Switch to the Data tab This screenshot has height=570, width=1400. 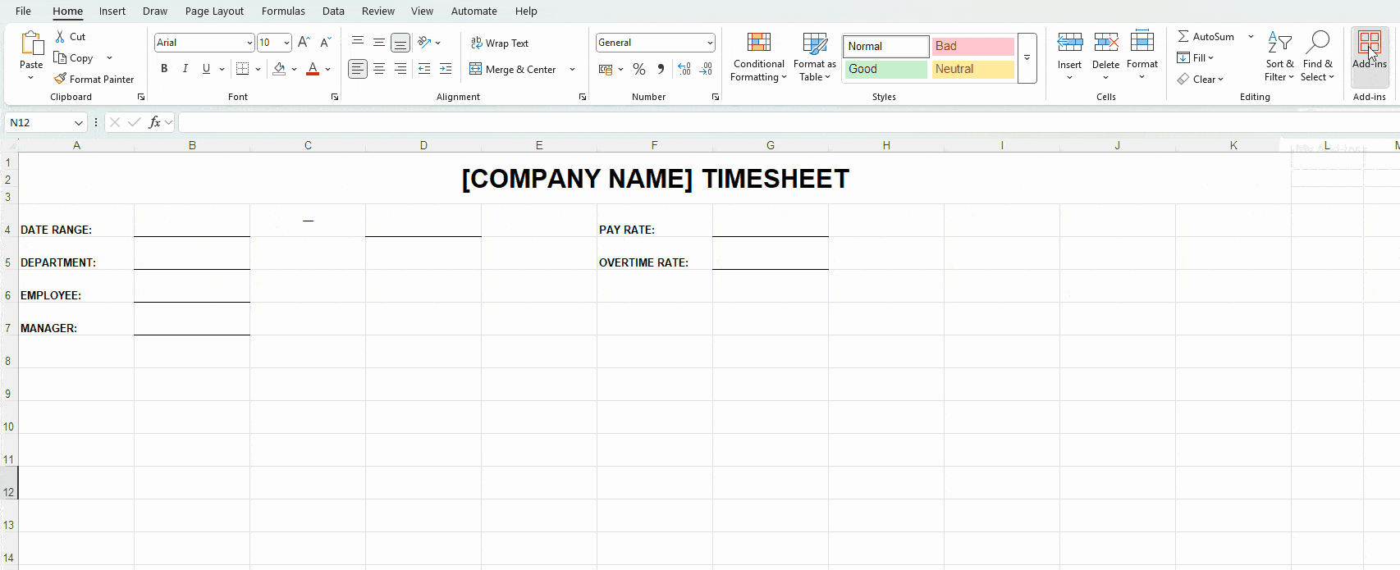coord(333,11)
